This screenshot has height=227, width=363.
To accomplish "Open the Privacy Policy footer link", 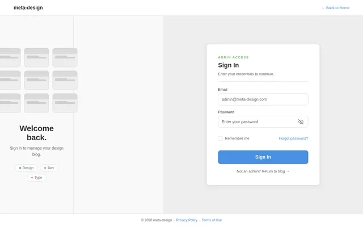I will click(x=187, y=220).
